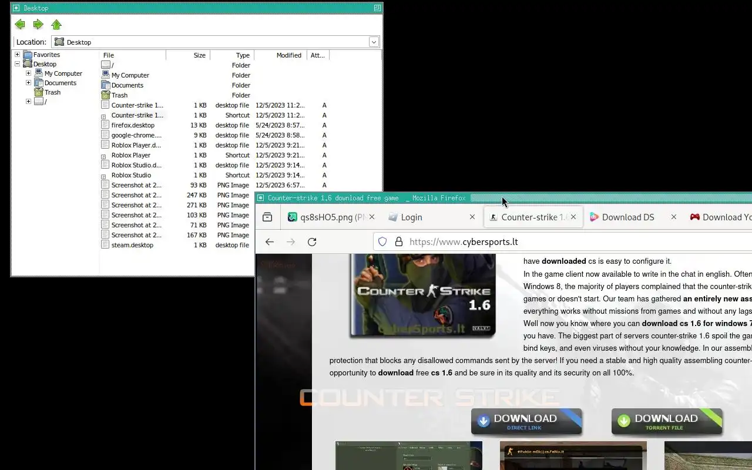Sort by the File column header

(x=133, y=55)
